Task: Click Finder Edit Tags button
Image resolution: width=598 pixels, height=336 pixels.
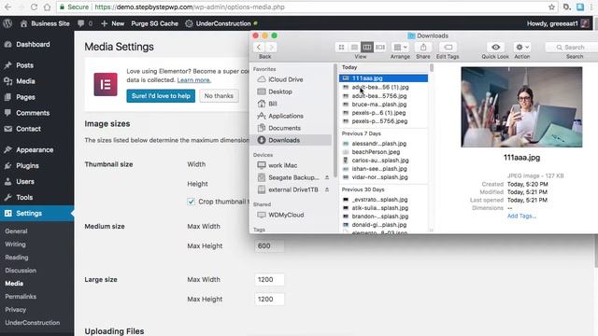Action: click(448, 48)
